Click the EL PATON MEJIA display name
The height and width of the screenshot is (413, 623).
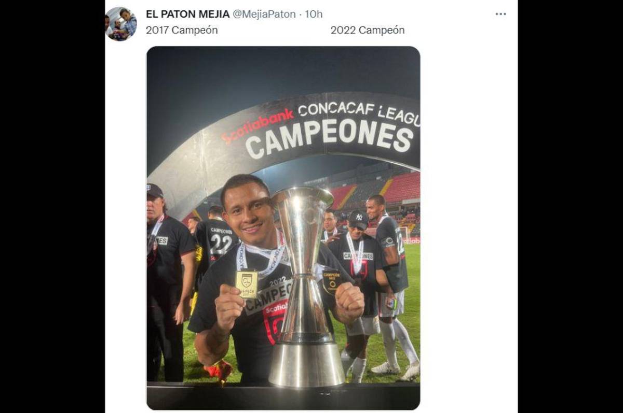187,14
